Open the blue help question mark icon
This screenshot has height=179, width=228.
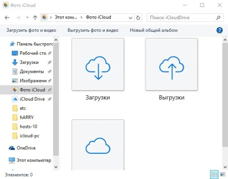(x=219, y=30)
